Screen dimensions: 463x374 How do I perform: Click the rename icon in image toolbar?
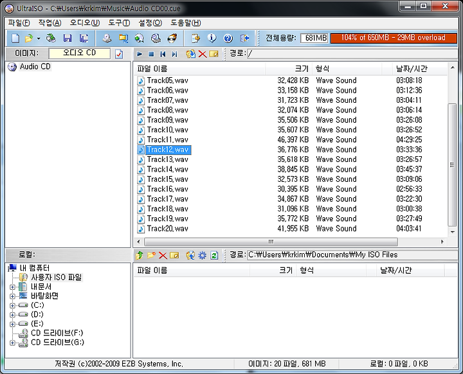point(213,54)
